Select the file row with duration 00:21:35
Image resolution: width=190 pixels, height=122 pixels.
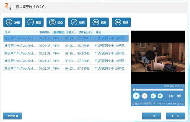(66, 46)
